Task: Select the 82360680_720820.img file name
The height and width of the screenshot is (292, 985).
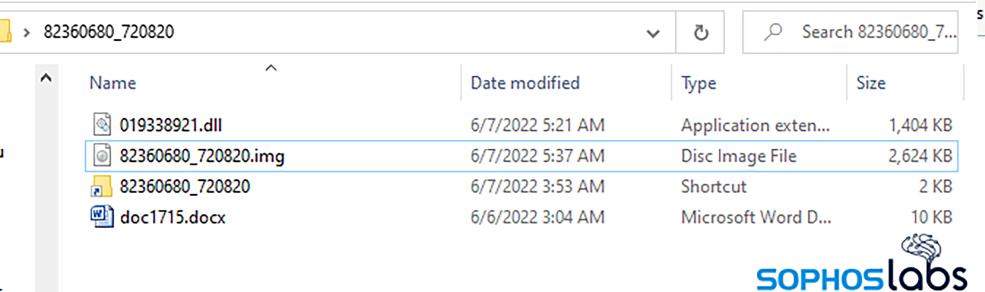Action: tap(202, 156)
